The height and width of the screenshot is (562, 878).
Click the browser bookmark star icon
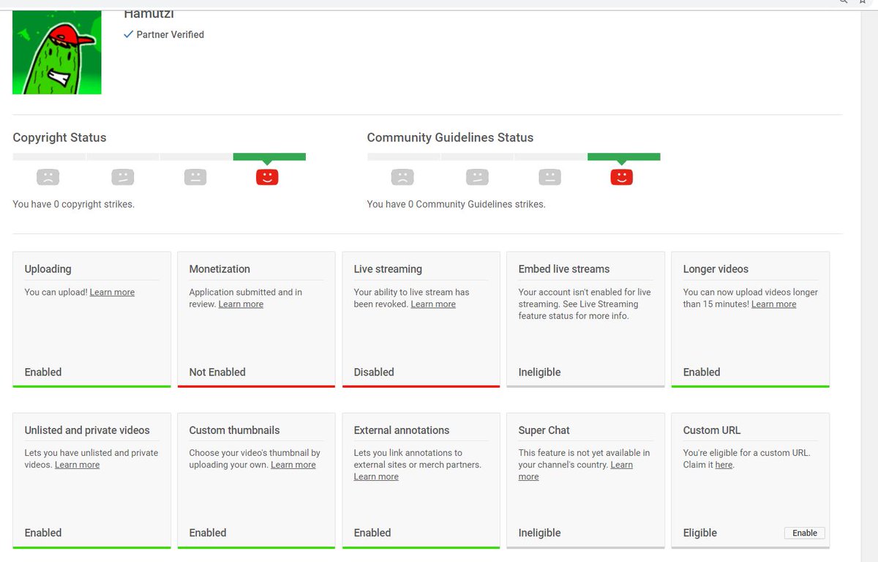pos(863,2)
